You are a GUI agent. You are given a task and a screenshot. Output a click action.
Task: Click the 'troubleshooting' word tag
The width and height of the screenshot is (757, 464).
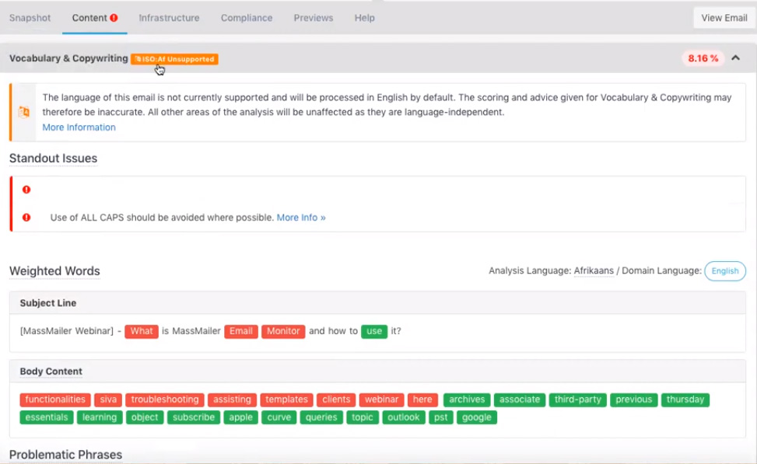point(165,399)
